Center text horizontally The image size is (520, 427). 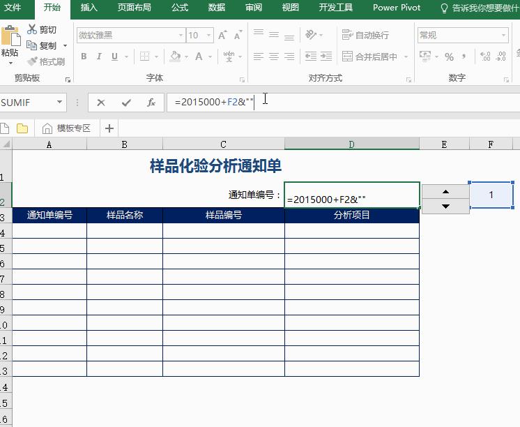pos(274,57)
